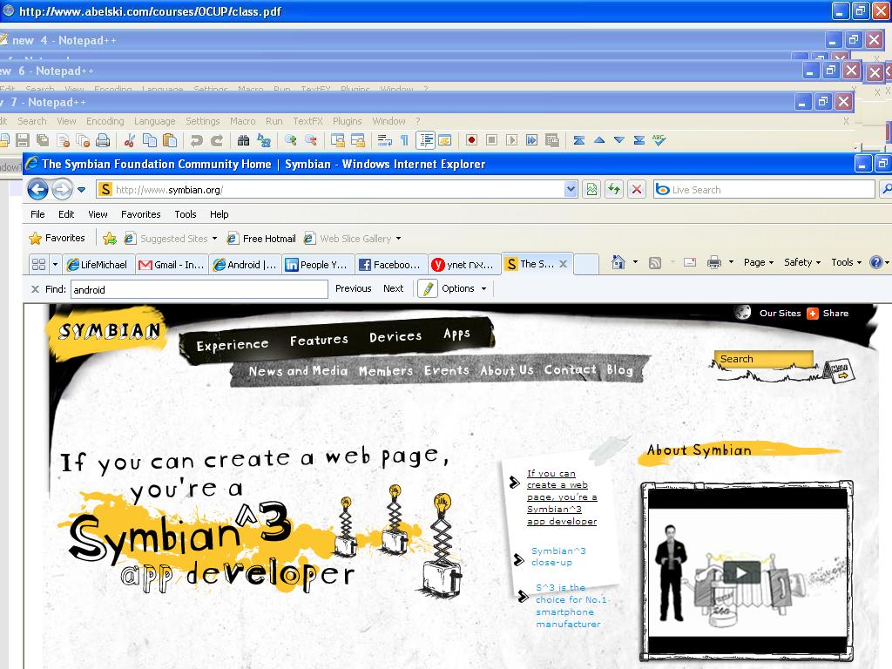Click the Compatibility View icon
The width and height of the screenshot is (892, 669).
pyautogui.click(x=591, y=189)
